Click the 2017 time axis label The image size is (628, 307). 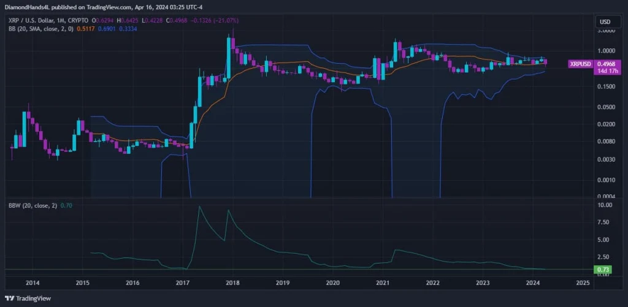point(183,282)
